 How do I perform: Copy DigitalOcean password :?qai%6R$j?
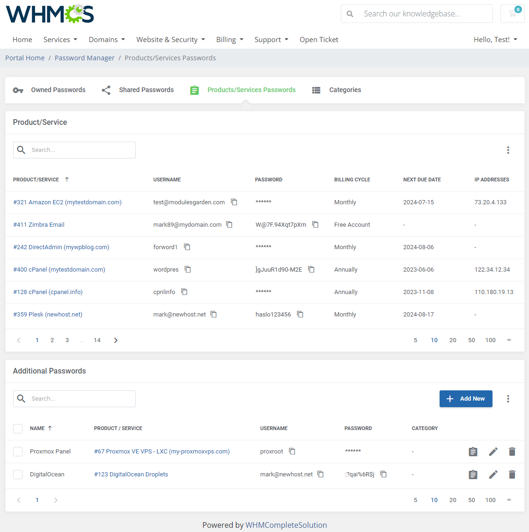(x=383, y=474)
